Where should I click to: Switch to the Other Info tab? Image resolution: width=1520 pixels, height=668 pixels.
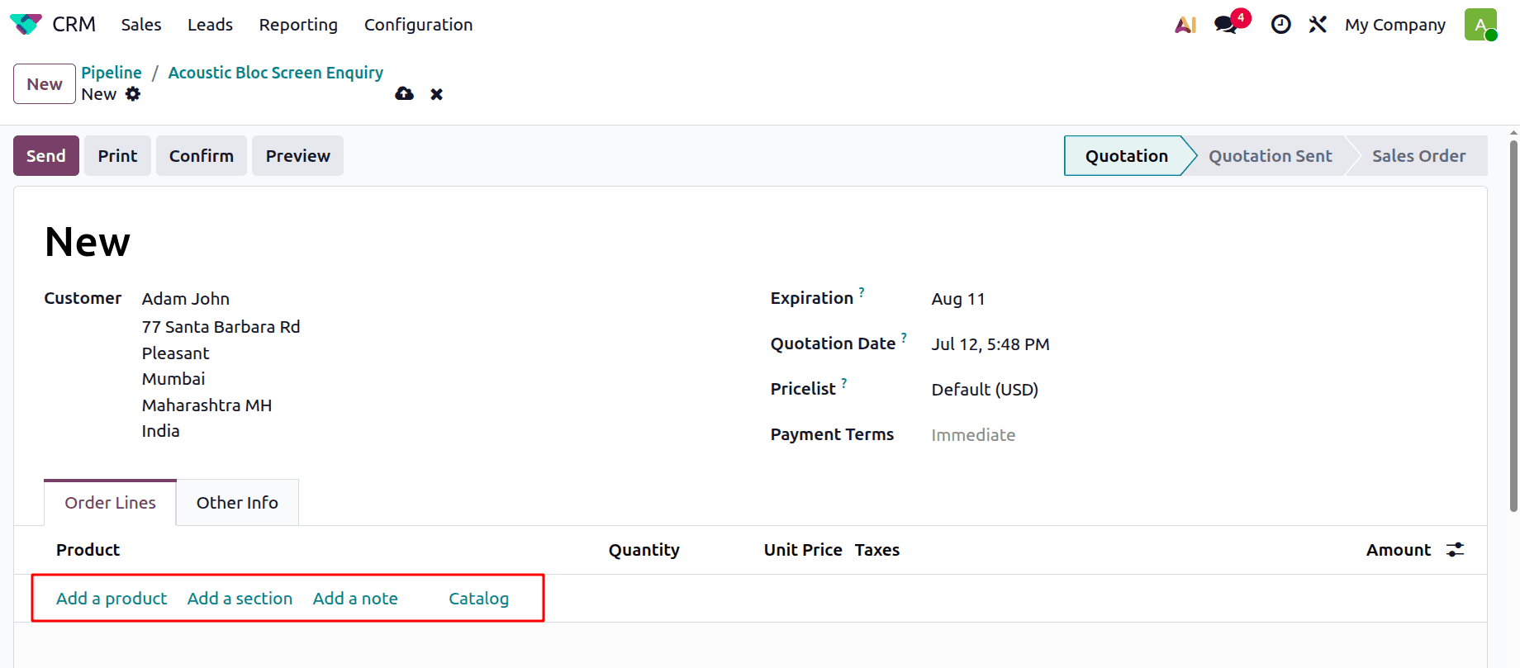[237, 503]
